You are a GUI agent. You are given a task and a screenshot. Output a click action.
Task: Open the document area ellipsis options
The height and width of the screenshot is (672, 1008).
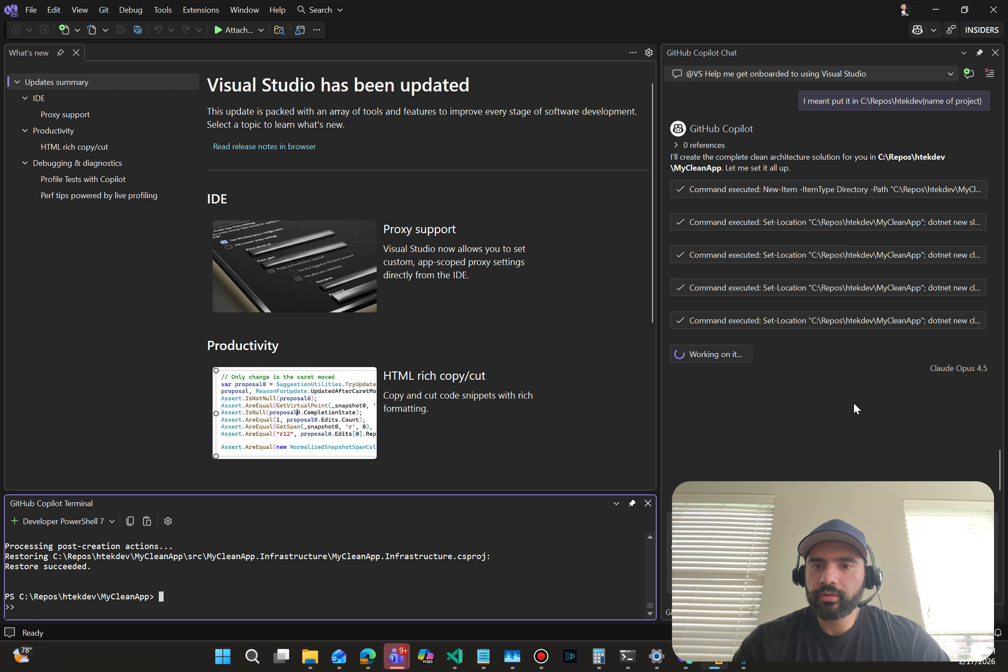[x=633, y=52]
